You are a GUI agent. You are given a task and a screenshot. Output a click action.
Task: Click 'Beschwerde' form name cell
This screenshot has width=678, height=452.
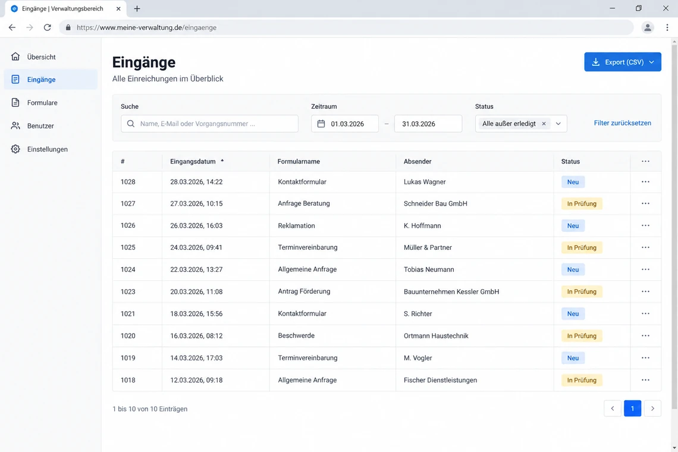click(x=296, y=335)
